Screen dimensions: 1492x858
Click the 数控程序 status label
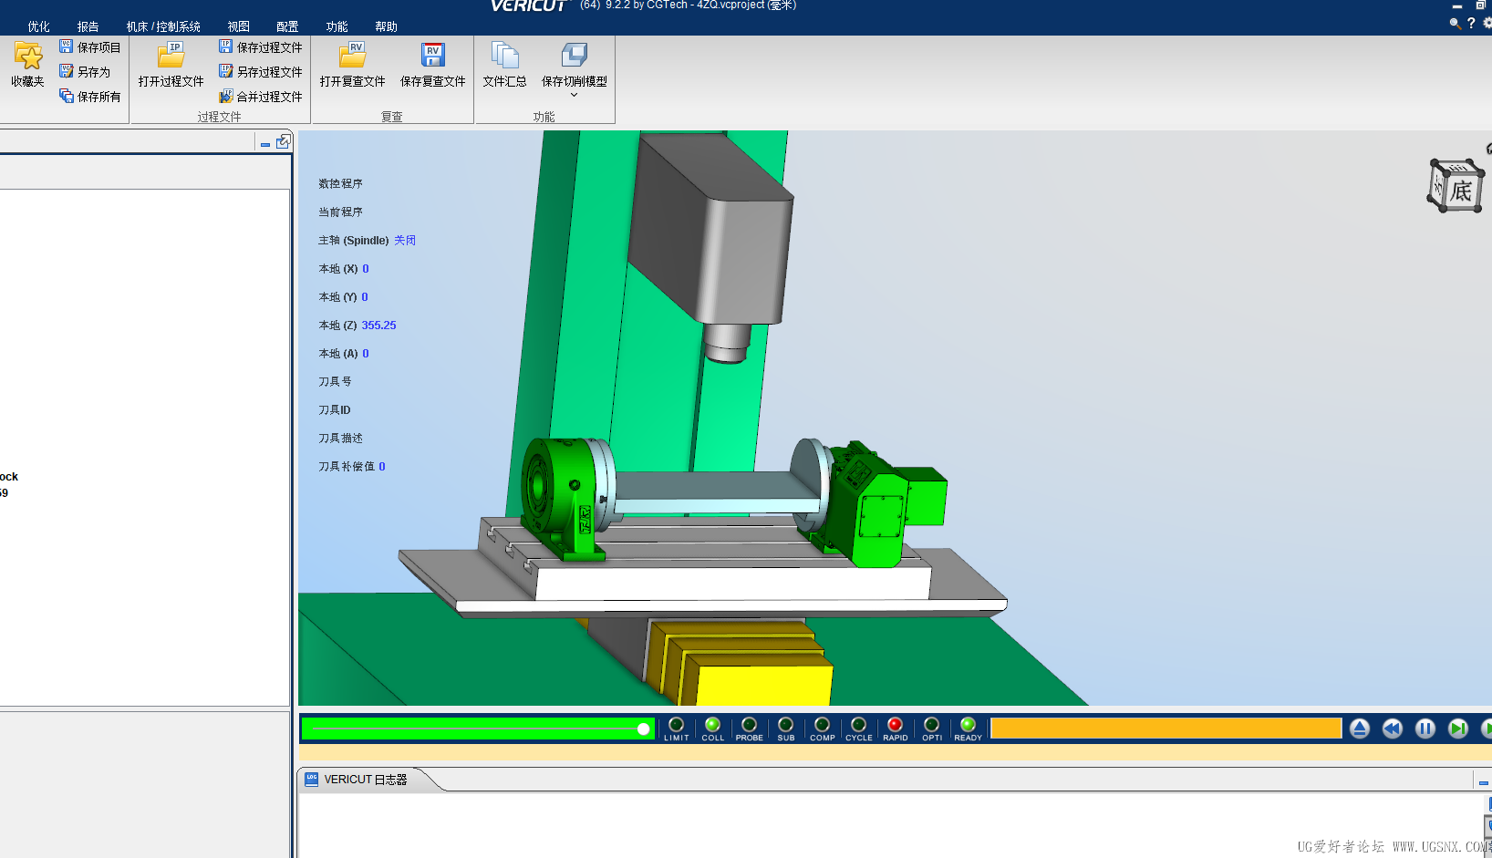point(340,184)
